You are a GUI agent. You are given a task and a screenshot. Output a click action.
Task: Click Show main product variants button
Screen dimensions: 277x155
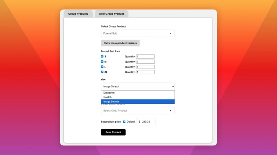120,43
